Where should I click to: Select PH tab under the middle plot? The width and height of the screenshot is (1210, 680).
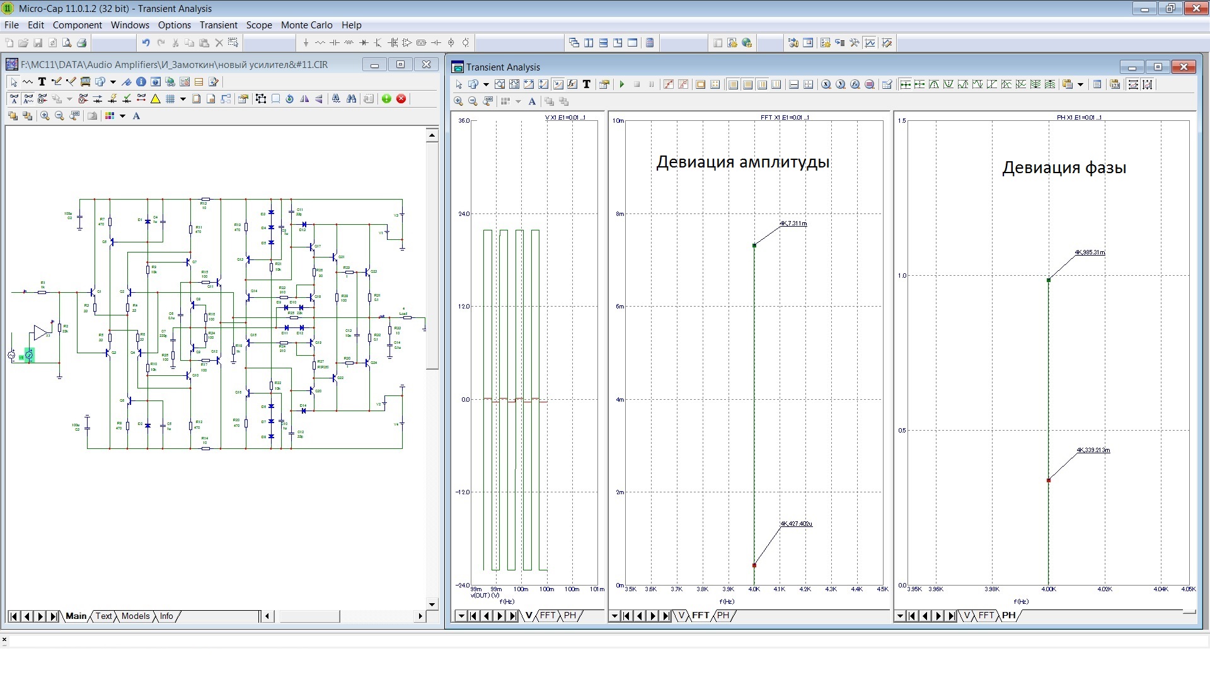(x=723, y=615)
